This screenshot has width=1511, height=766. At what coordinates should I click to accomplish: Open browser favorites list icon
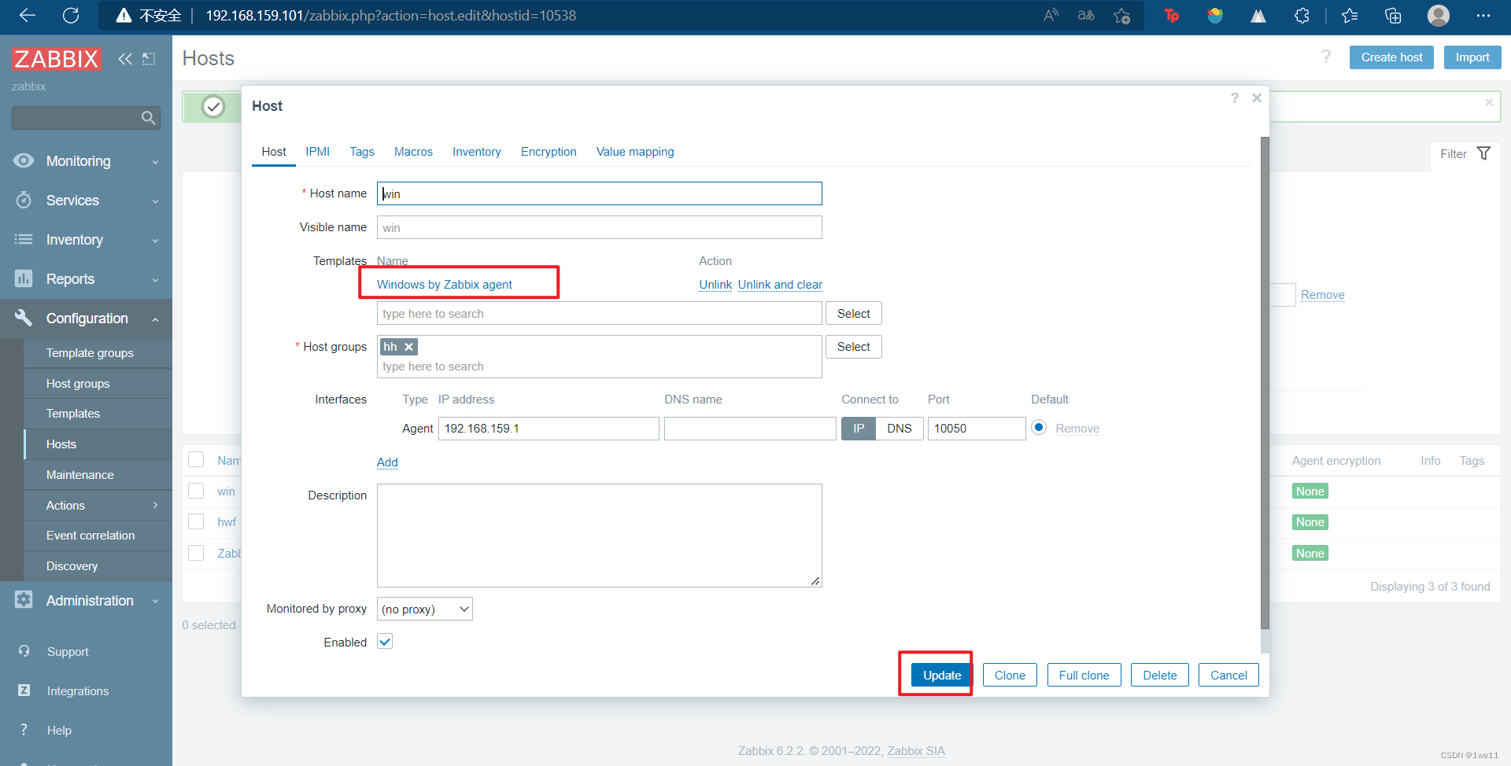coord(1350,16)
